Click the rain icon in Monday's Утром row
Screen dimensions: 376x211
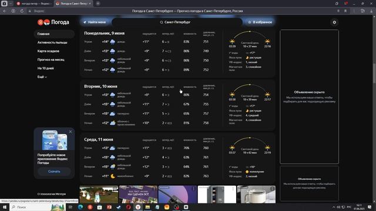(112, 42)
